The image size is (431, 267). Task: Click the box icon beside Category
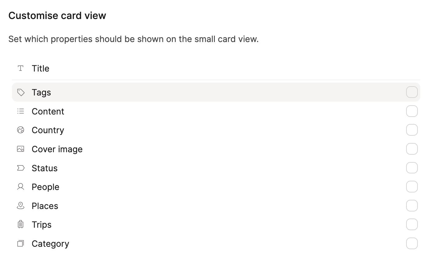point(20,243)
